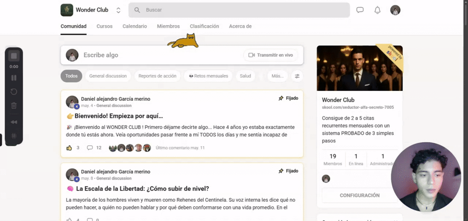
Task: Click author name on the Bienvenido post
Action: [116, 99]
